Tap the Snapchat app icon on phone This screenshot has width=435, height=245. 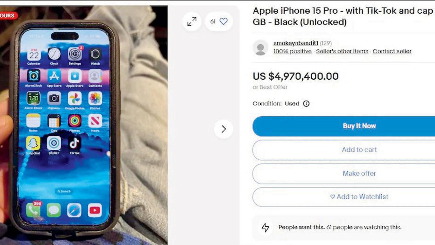pos(33,143)
